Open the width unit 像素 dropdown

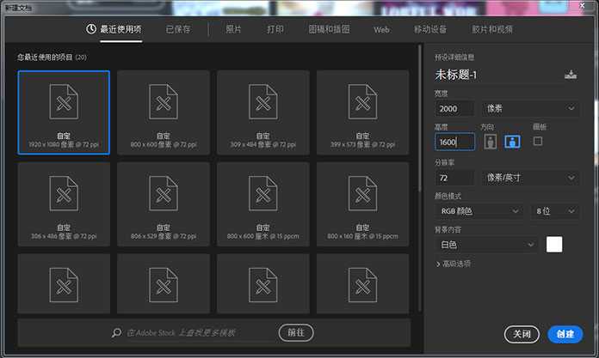click(530, 108)
